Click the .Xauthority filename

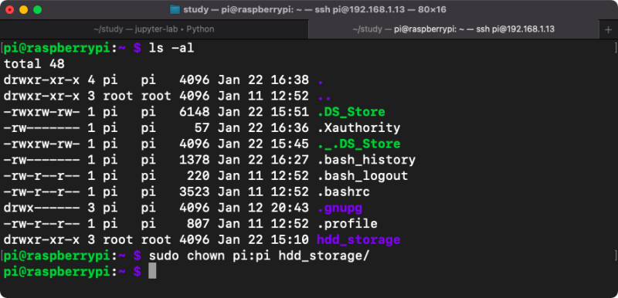(358, 128)
